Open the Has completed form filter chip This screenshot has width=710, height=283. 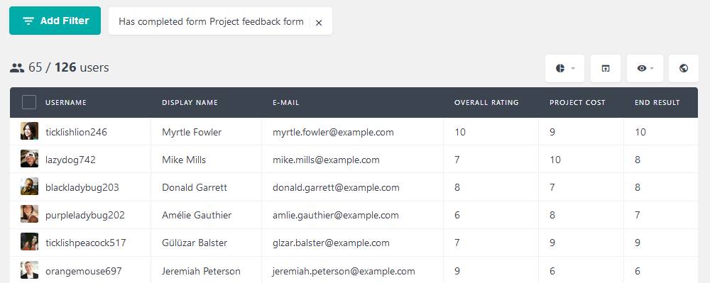click(x=211, y=22)
